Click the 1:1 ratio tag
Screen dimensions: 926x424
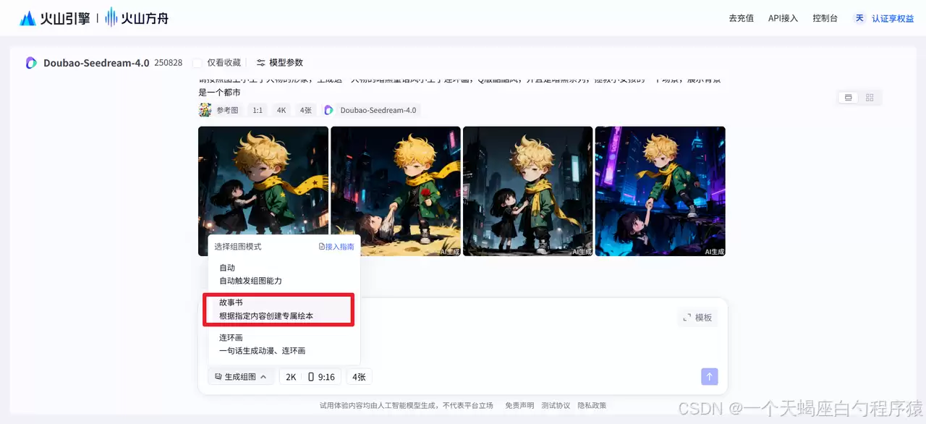257,110
